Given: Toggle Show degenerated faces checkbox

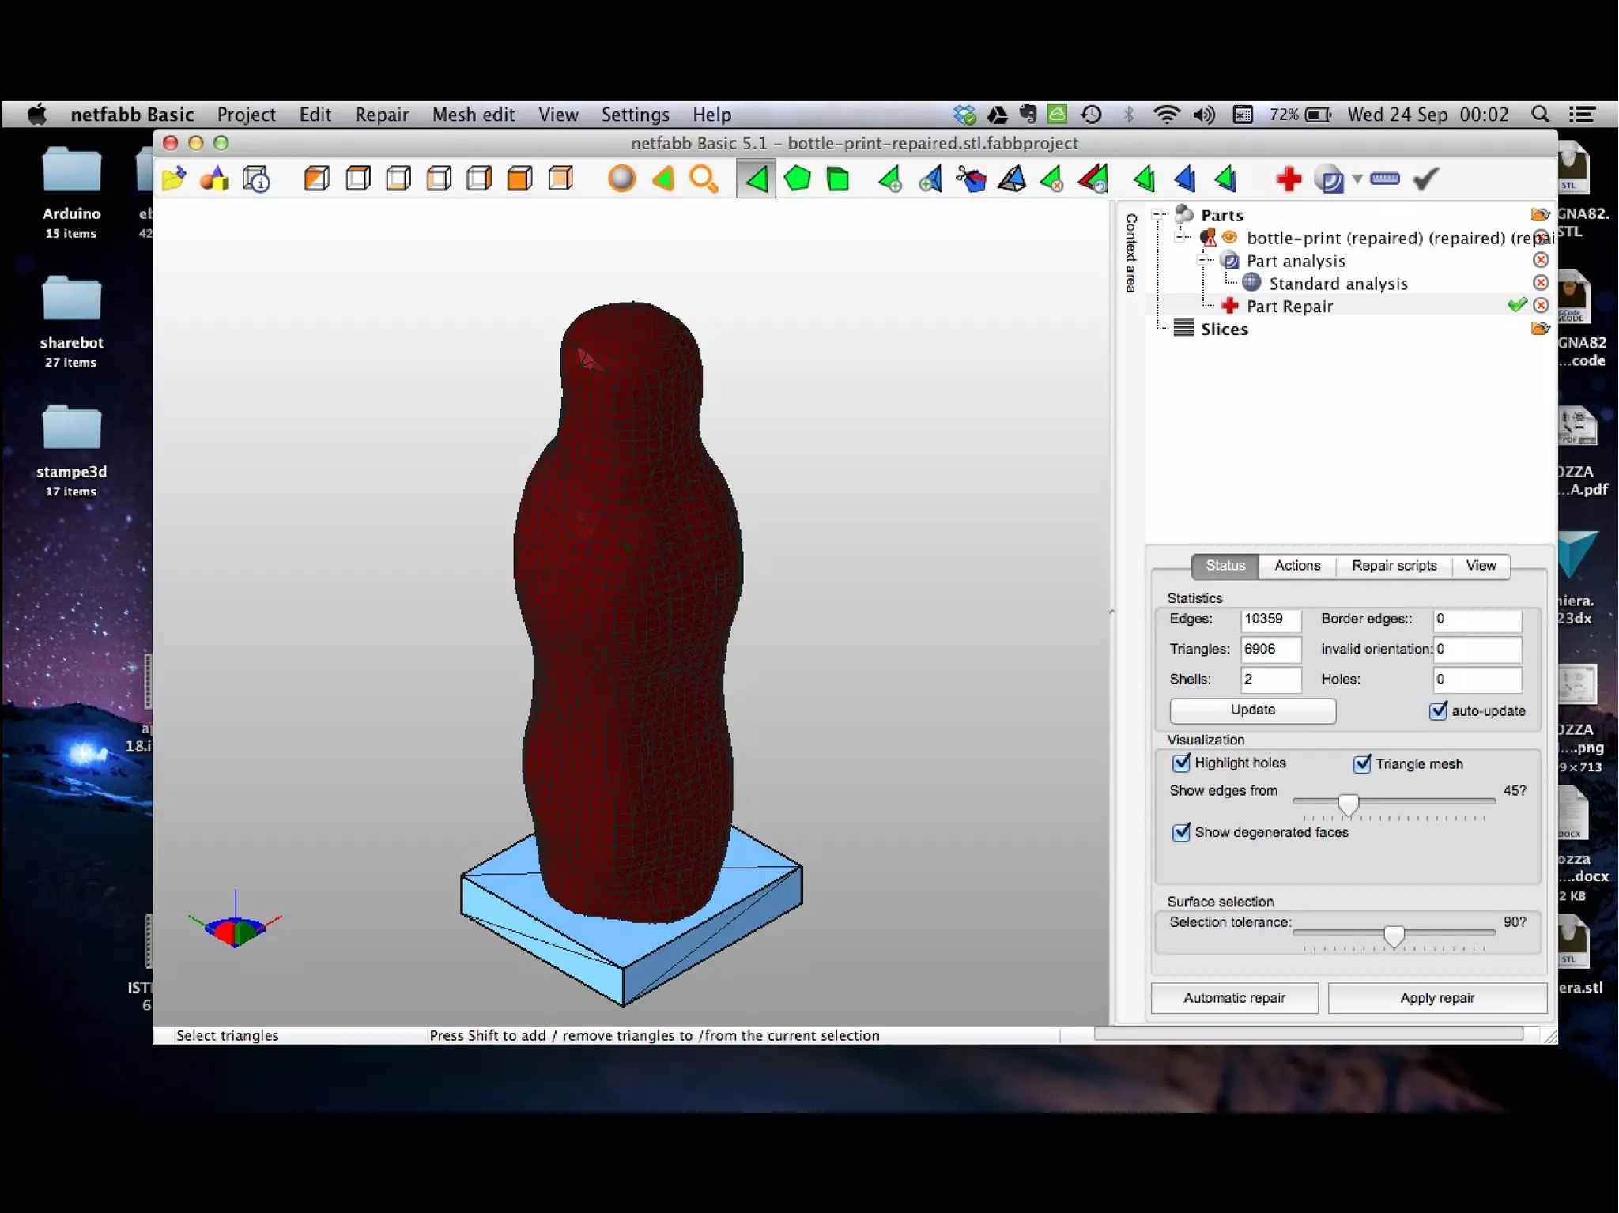Looking at the screenshot, I should [1181, 832].
